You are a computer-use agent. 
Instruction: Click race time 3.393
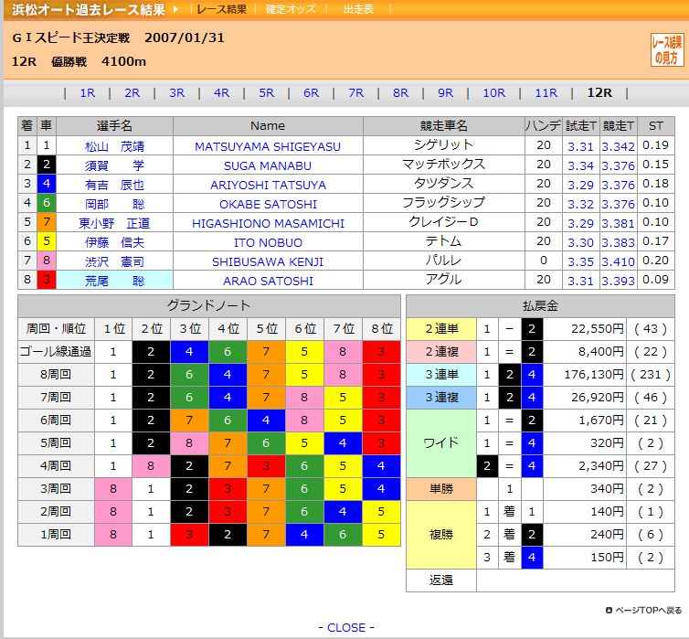pyautogui.click(x=619, y=282)
